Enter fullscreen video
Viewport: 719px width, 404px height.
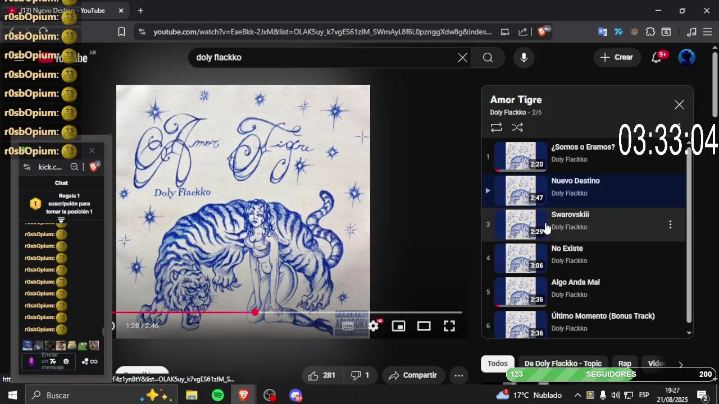click(449, 326)
